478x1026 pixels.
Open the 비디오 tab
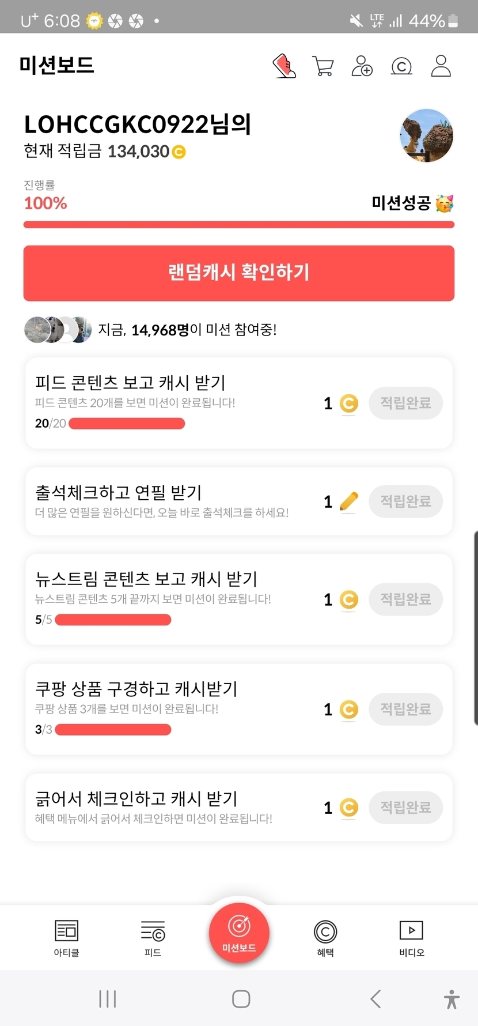(x=412, y=938)
